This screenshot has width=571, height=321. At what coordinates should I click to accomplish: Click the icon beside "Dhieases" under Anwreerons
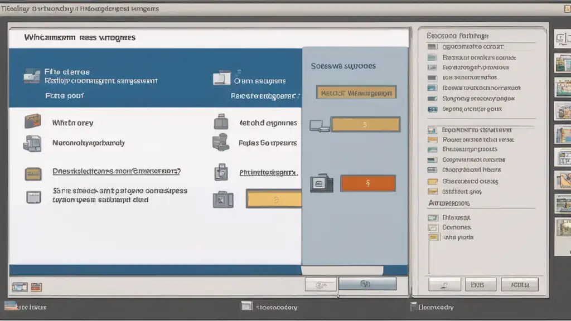coord(433,218)
